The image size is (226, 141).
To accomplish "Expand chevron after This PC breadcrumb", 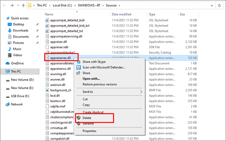I will pyautogui.click(x=50, y=6).
